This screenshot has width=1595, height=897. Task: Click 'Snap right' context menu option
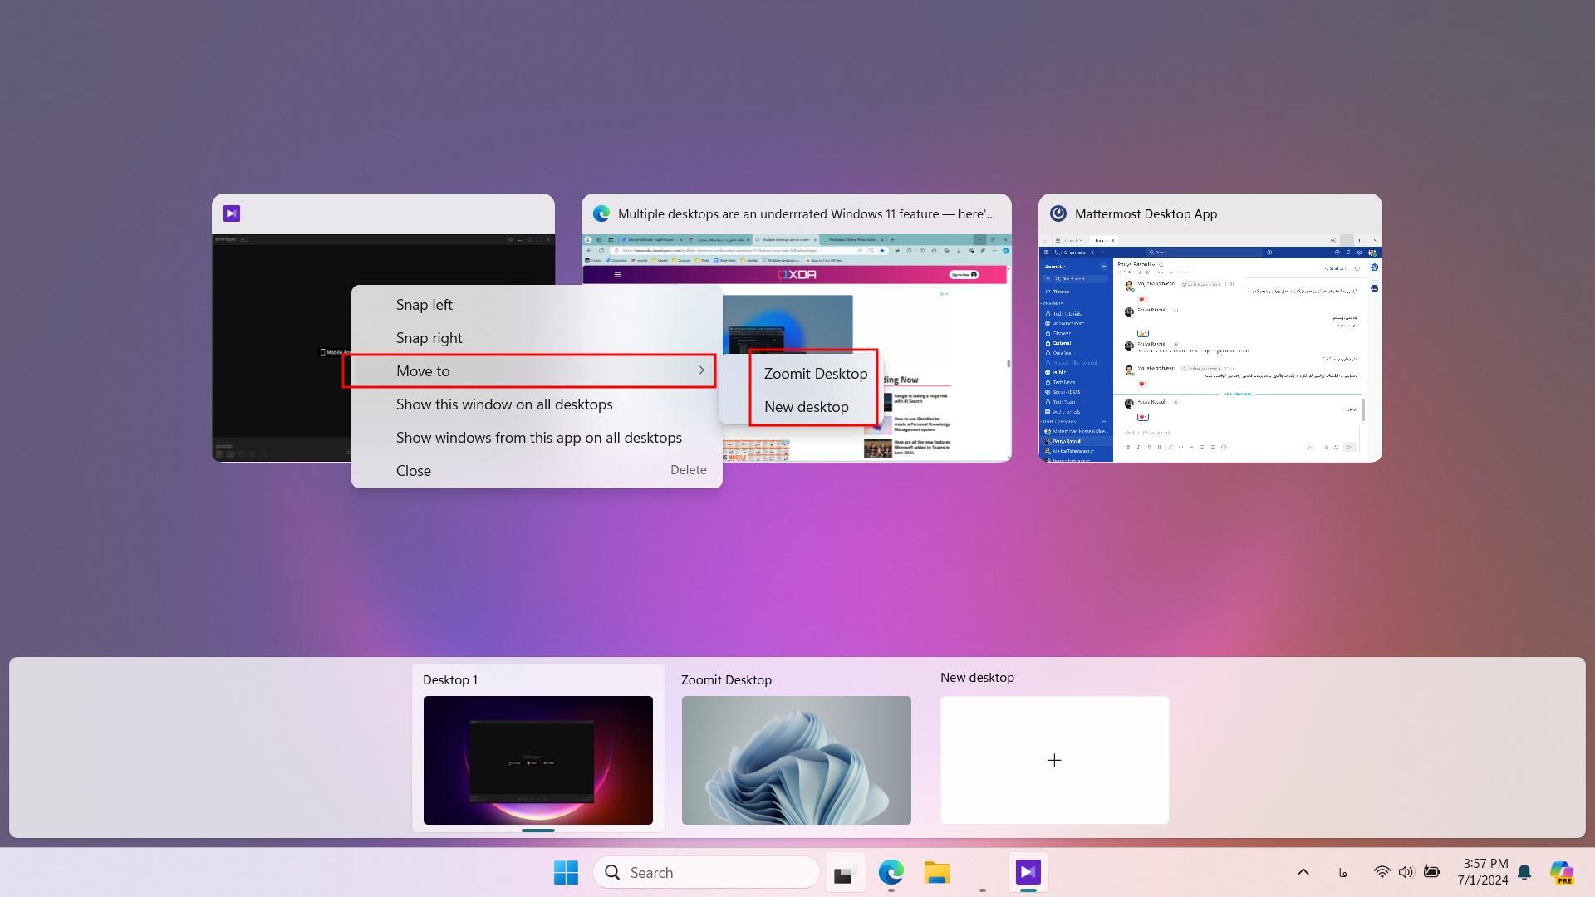coord(429,337)
